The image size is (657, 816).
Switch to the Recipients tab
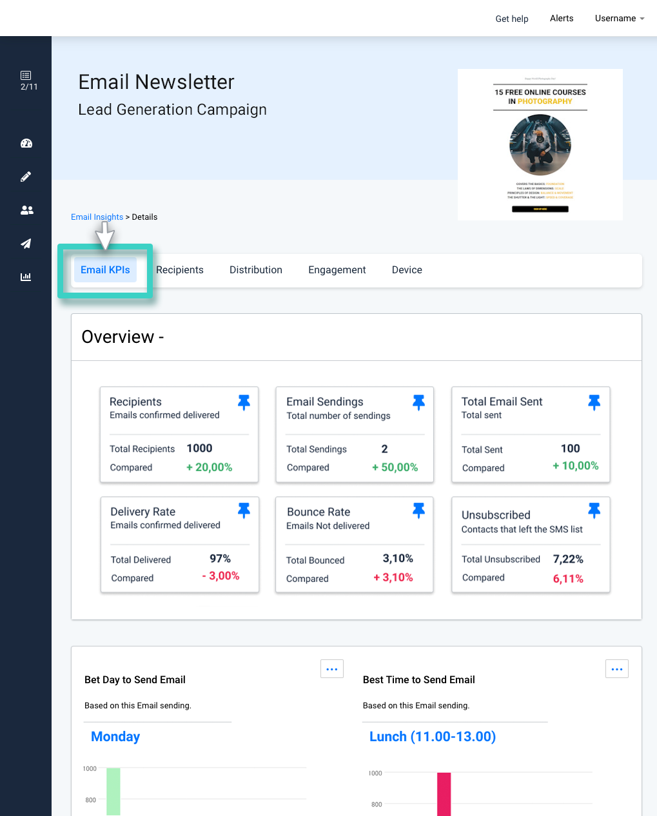pyautogui.click(x=180, y=270)
